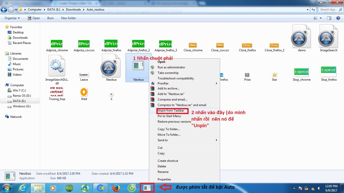Select the Neobux AutoIt script icon
Viewport: 344px width, 193px height.
[111, 66]
